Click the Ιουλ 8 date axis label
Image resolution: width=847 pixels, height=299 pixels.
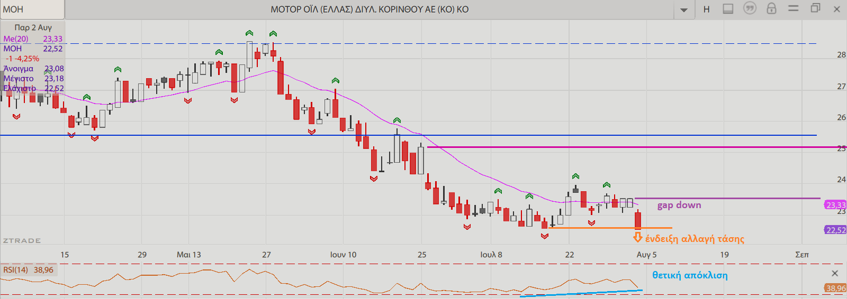[x=491, y=255]
